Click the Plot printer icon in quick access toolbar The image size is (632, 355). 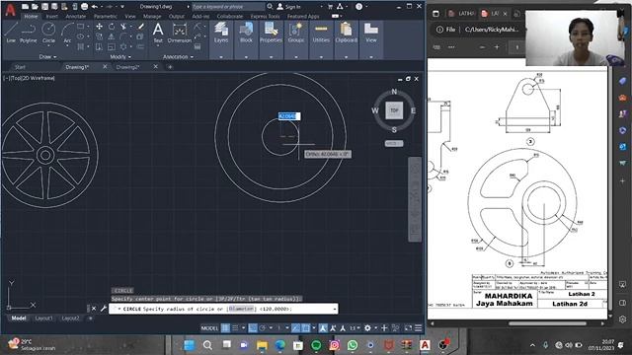[x=84, y=7]
